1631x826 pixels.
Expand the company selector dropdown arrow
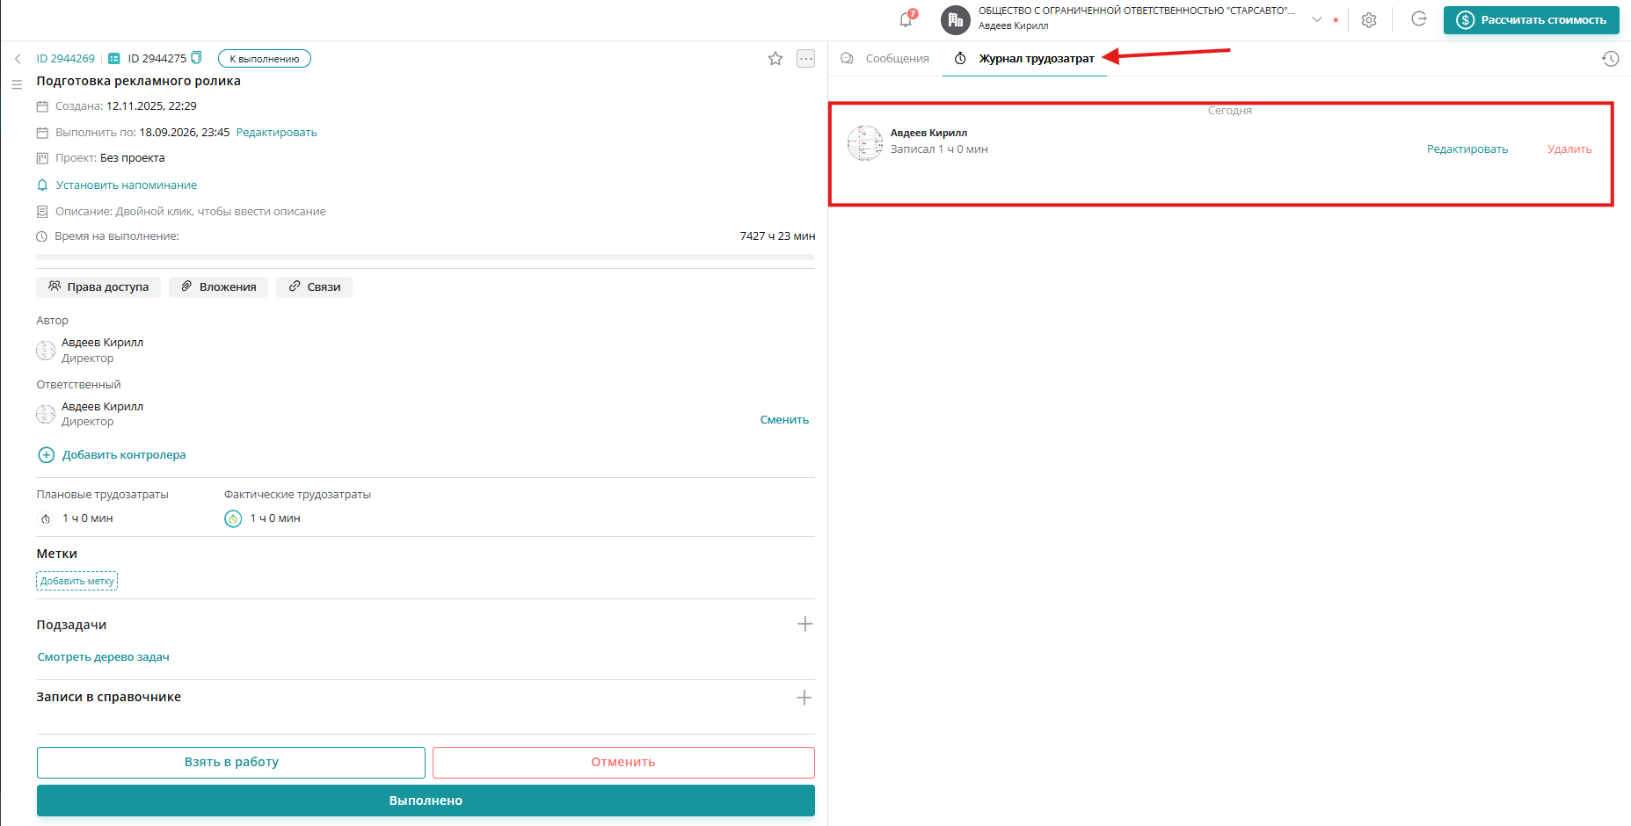pos(1317,19)
